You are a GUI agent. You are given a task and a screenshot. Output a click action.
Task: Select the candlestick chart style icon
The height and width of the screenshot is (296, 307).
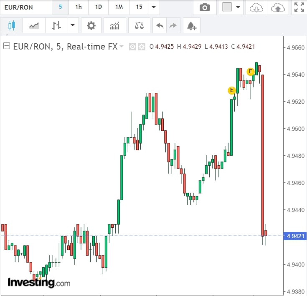[x=11, y=26]
